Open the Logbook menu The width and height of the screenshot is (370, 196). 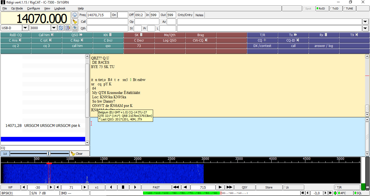(60, 8)
